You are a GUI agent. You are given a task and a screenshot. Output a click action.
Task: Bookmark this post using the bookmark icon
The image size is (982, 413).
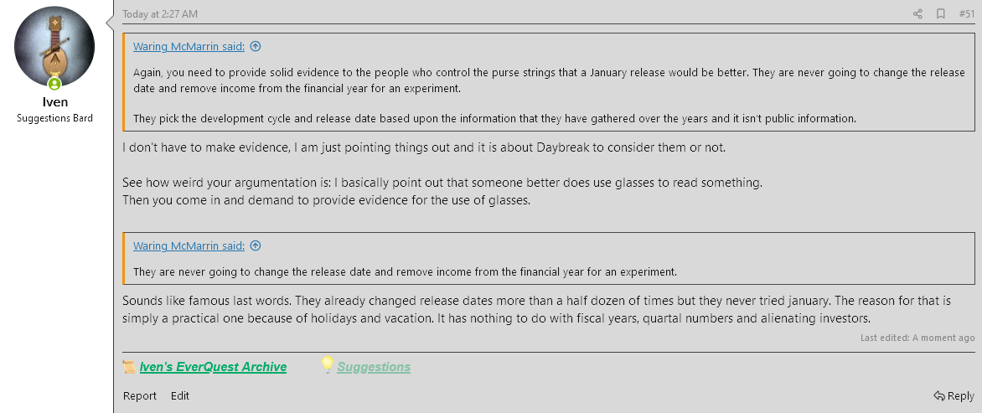click(x=941, y=14)
